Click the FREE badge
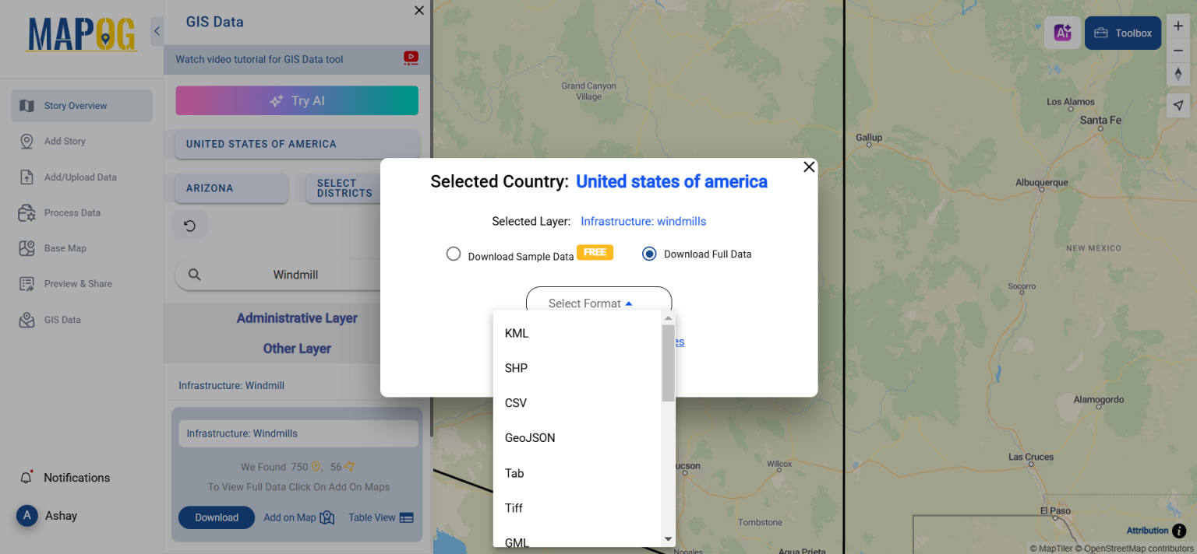The height and width of the screenshot is (554, 1197). [595, 252]
